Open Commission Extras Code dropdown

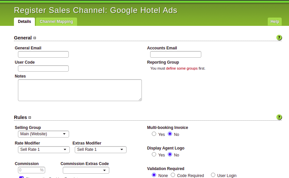tap(86, 170)
